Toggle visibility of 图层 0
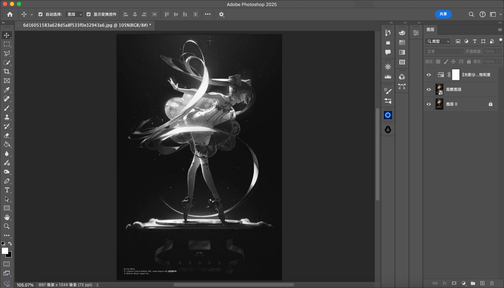504x288 pixels. (x=429, y=104)
